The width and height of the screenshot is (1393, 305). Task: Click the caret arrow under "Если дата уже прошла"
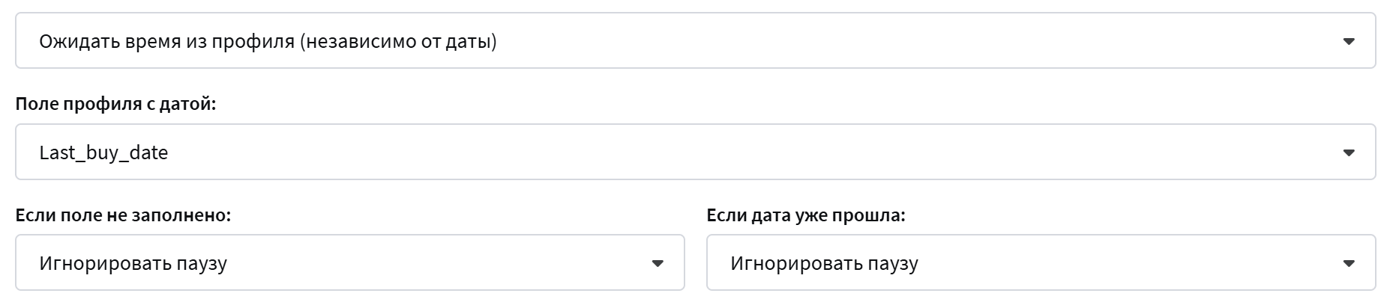tap(1348, 264)
